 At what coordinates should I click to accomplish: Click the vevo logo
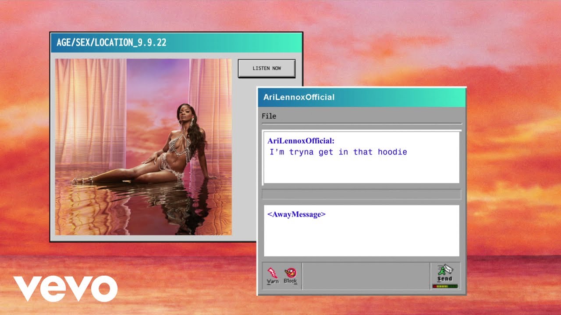pyautogui.click(x=65, y=289)
